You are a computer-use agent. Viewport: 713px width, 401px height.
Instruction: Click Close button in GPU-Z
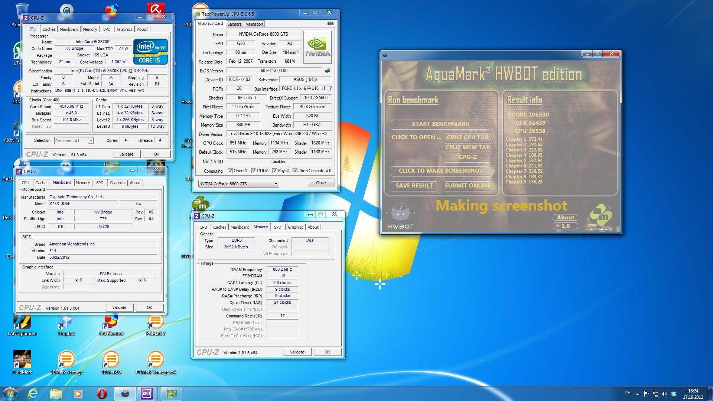pos(321,183)
